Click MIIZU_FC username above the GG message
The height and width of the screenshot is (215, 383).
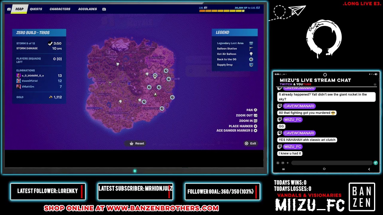293,120
